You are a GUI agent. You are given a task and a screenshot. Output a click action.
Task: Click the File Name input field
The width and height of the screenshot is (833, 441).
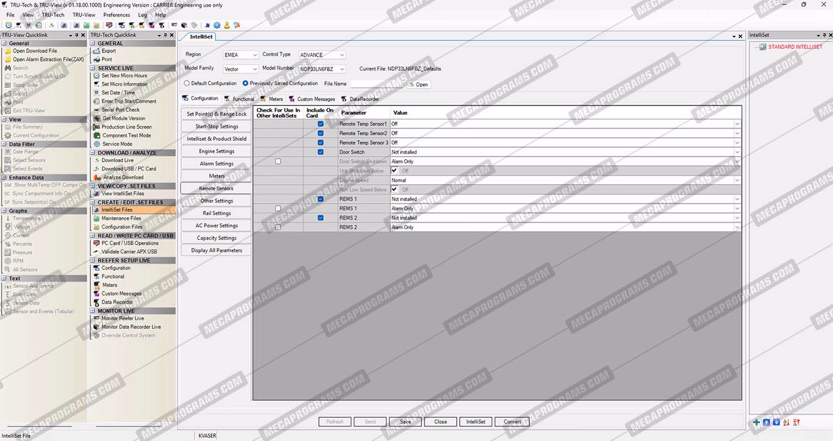coord(377,84)
